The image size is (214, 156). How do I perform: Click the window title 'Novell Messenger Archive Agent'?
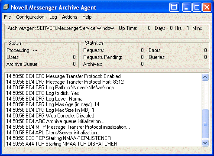tap(53, 7)
